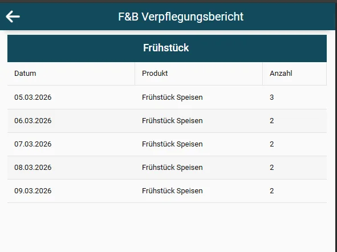Screen dimensions: 337x252
Task: Select the 06.03.2026 date cell
Action: 33,121
